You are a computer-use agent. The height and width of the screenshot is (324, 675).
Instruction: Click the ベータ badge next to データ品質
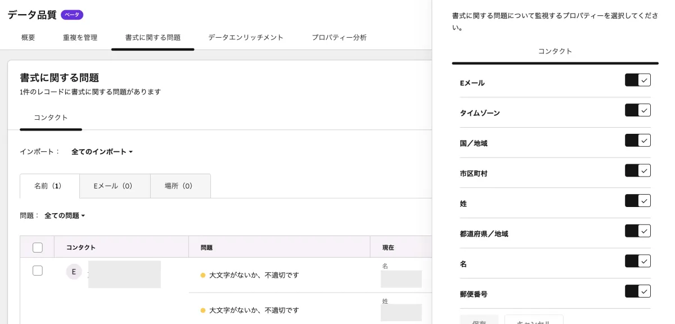(x=71, y=15)
